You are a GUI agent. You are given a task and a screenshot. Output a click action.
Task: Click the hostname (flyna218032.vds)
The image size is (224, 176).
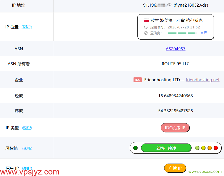(191, 5)
